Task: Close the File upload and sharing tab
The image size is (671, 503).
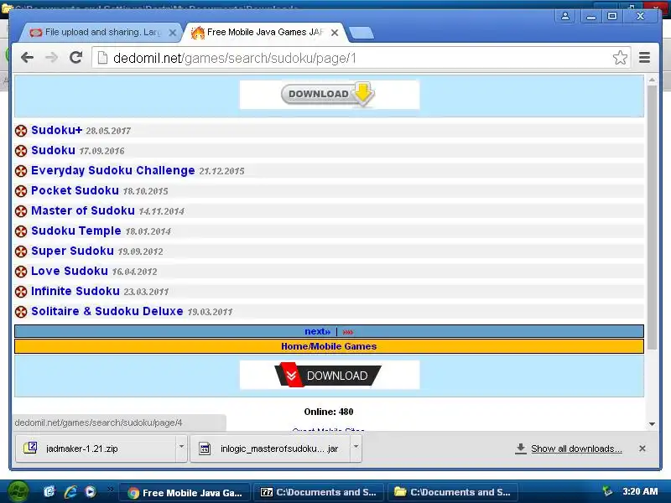Action: click(x=173, y=33)
